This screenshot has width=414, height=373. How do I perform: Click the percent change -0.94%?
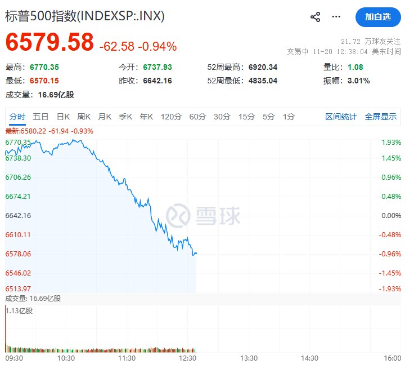[157, 47]
